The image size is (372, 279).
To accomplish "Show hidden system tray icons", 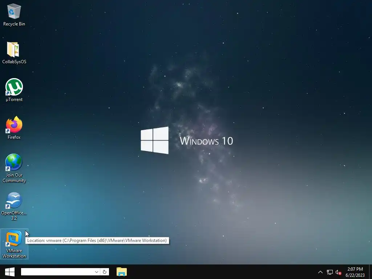I will coord(320,272).
